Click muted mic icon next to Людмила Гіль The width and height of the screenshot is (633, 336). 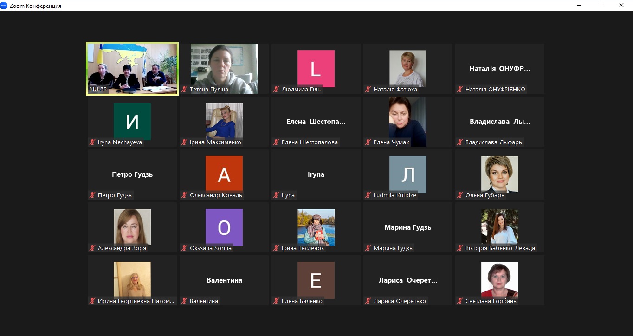pyautogui.click(x=277, y=90)
